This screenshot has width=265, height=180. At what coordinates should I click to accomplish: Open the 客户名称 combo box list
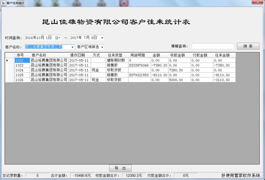click(x=73, y=47)
